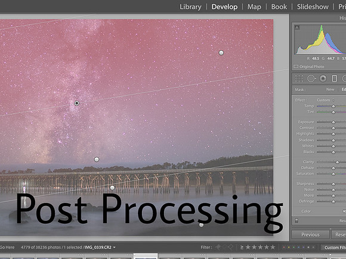Image resolution: width=346 pixels, height=259 pixels.
Task: Filter by yellow color label
Action: click(289, 247)
